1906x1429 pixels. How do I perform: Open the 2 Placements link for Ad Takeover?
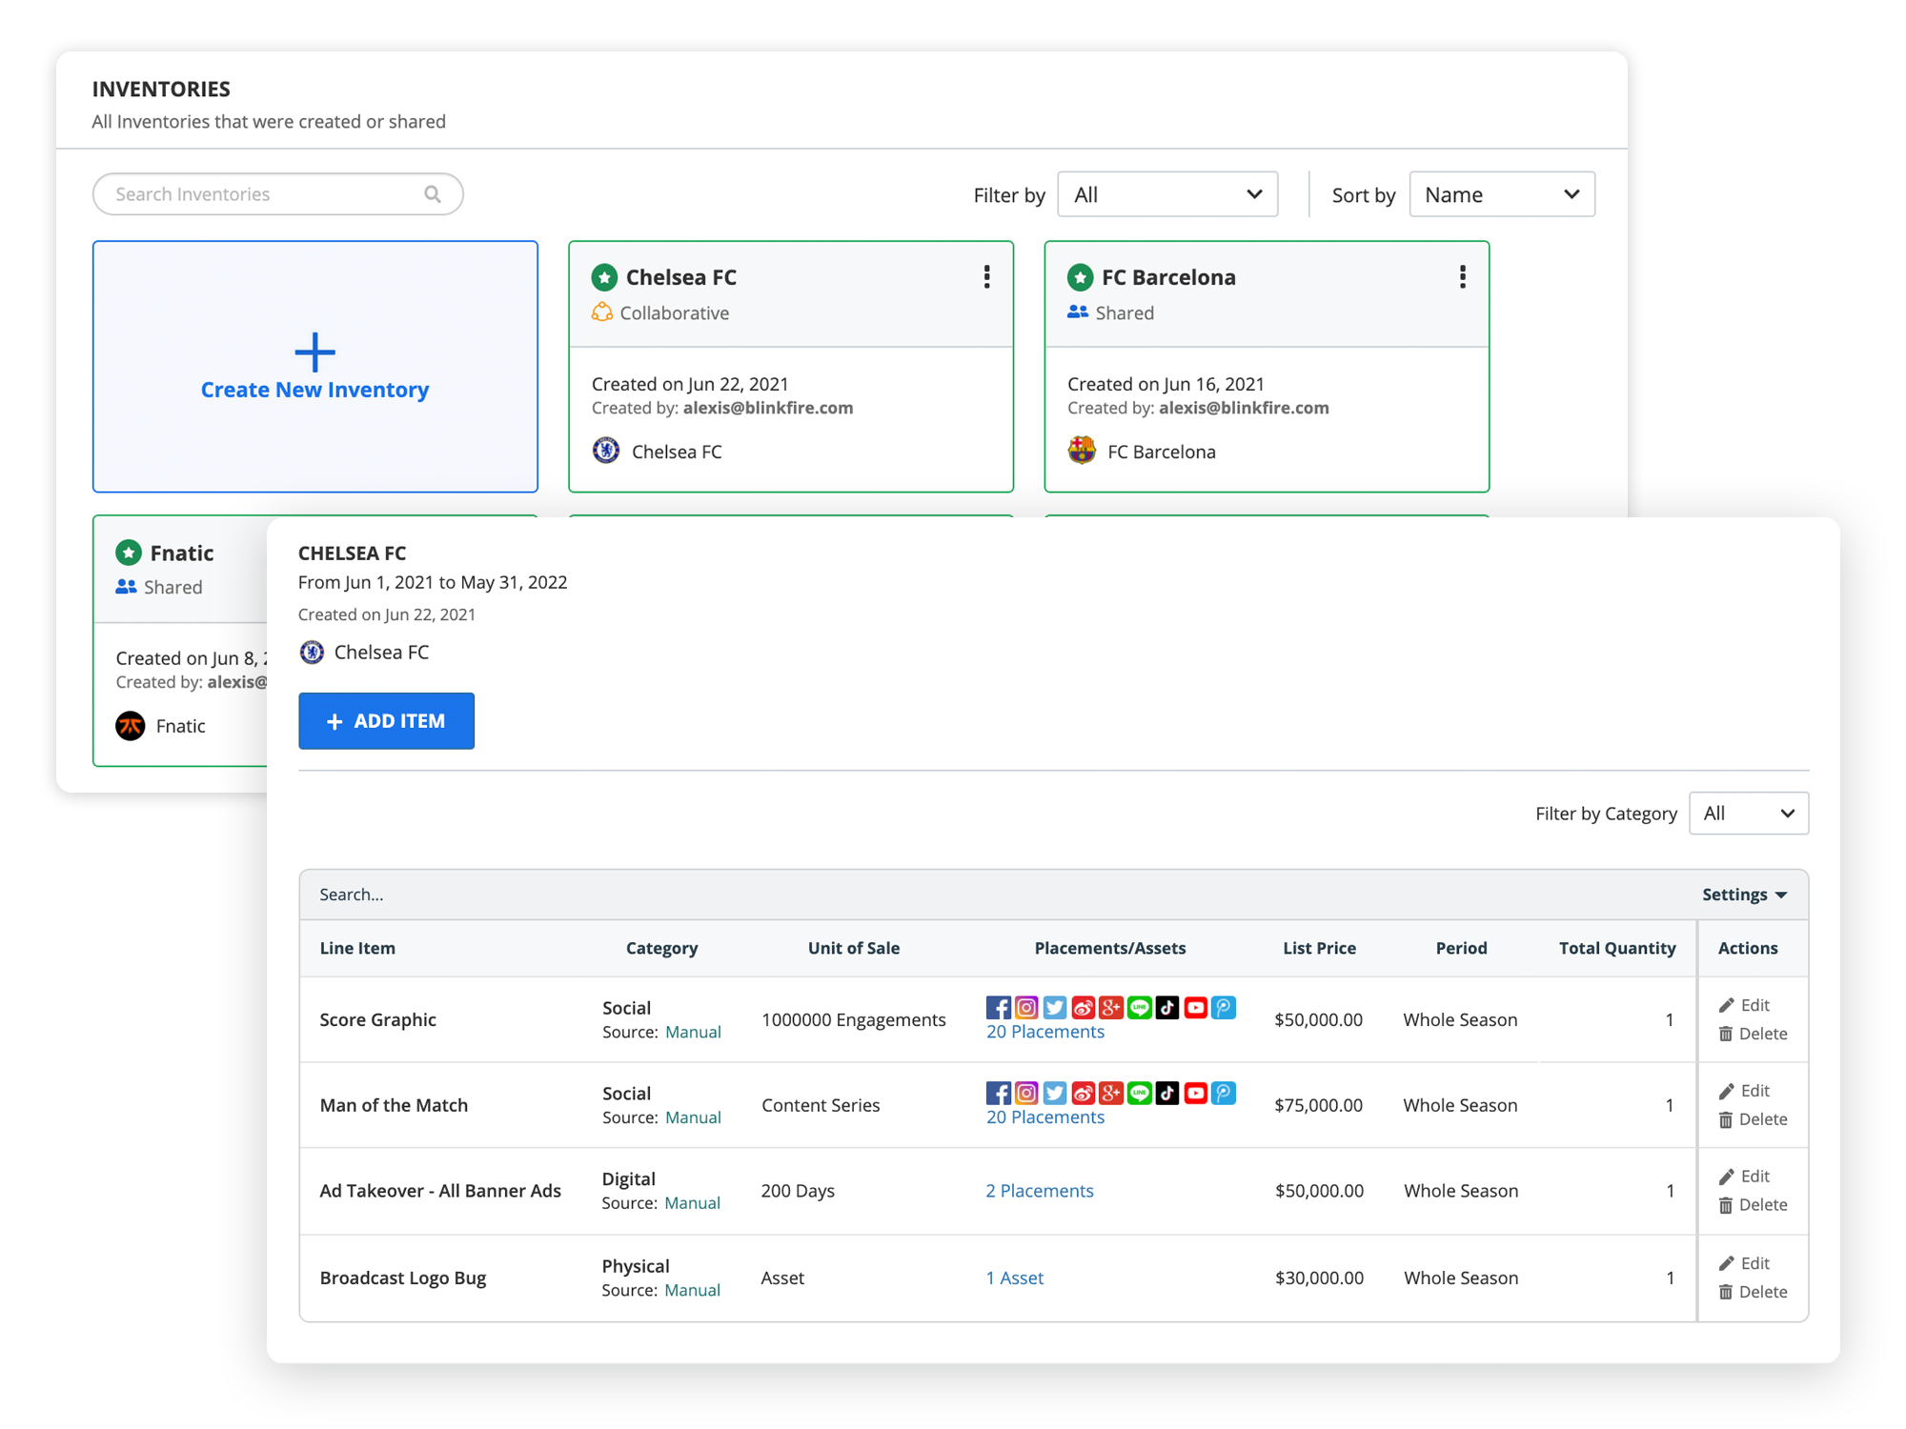tap(1039, 1191)
